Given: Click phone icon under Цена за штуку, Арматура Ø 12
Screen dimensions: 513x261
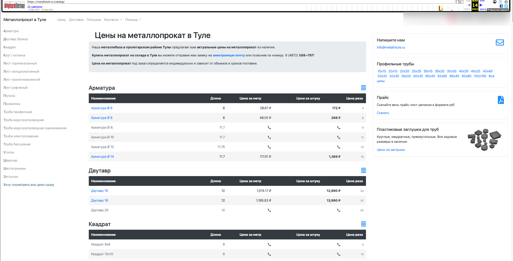Looking at the screenshot, I should click(339, 147).
